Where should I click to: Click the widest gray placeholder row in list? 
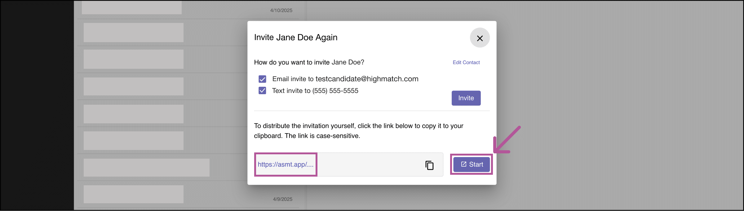coord(146,168)
